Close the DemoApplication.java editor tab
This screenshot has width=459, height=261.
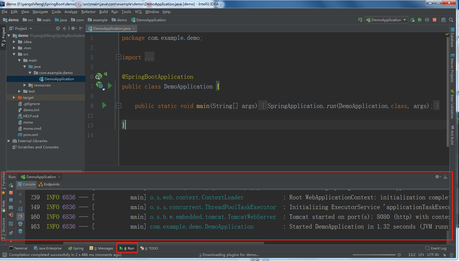click(x=133, y=29)
